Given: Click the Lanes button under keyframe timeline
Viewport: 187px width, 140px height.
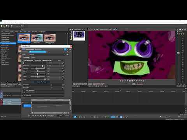Looking at the screenshot, I should (60, 115).
